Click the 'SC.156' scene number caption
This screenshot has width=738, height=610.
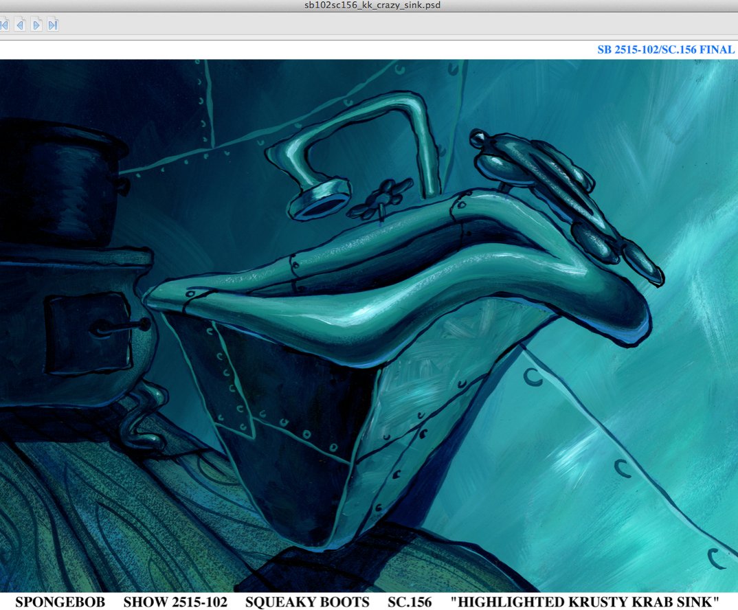pos(410,602)
